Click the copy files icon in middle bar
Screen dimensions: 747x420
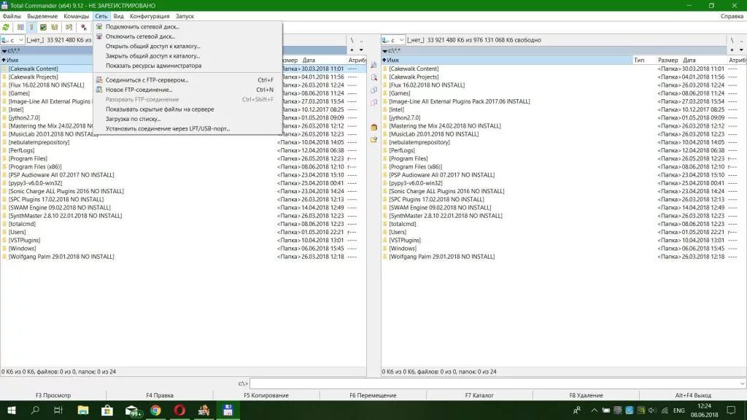pyautogui.click(x=374, y=90)
